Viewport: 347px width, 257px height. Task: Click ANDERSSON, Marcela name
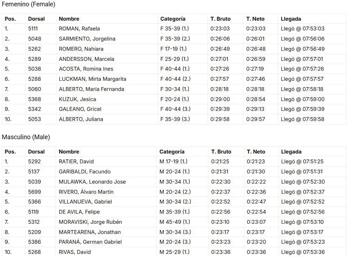[86, 59]
